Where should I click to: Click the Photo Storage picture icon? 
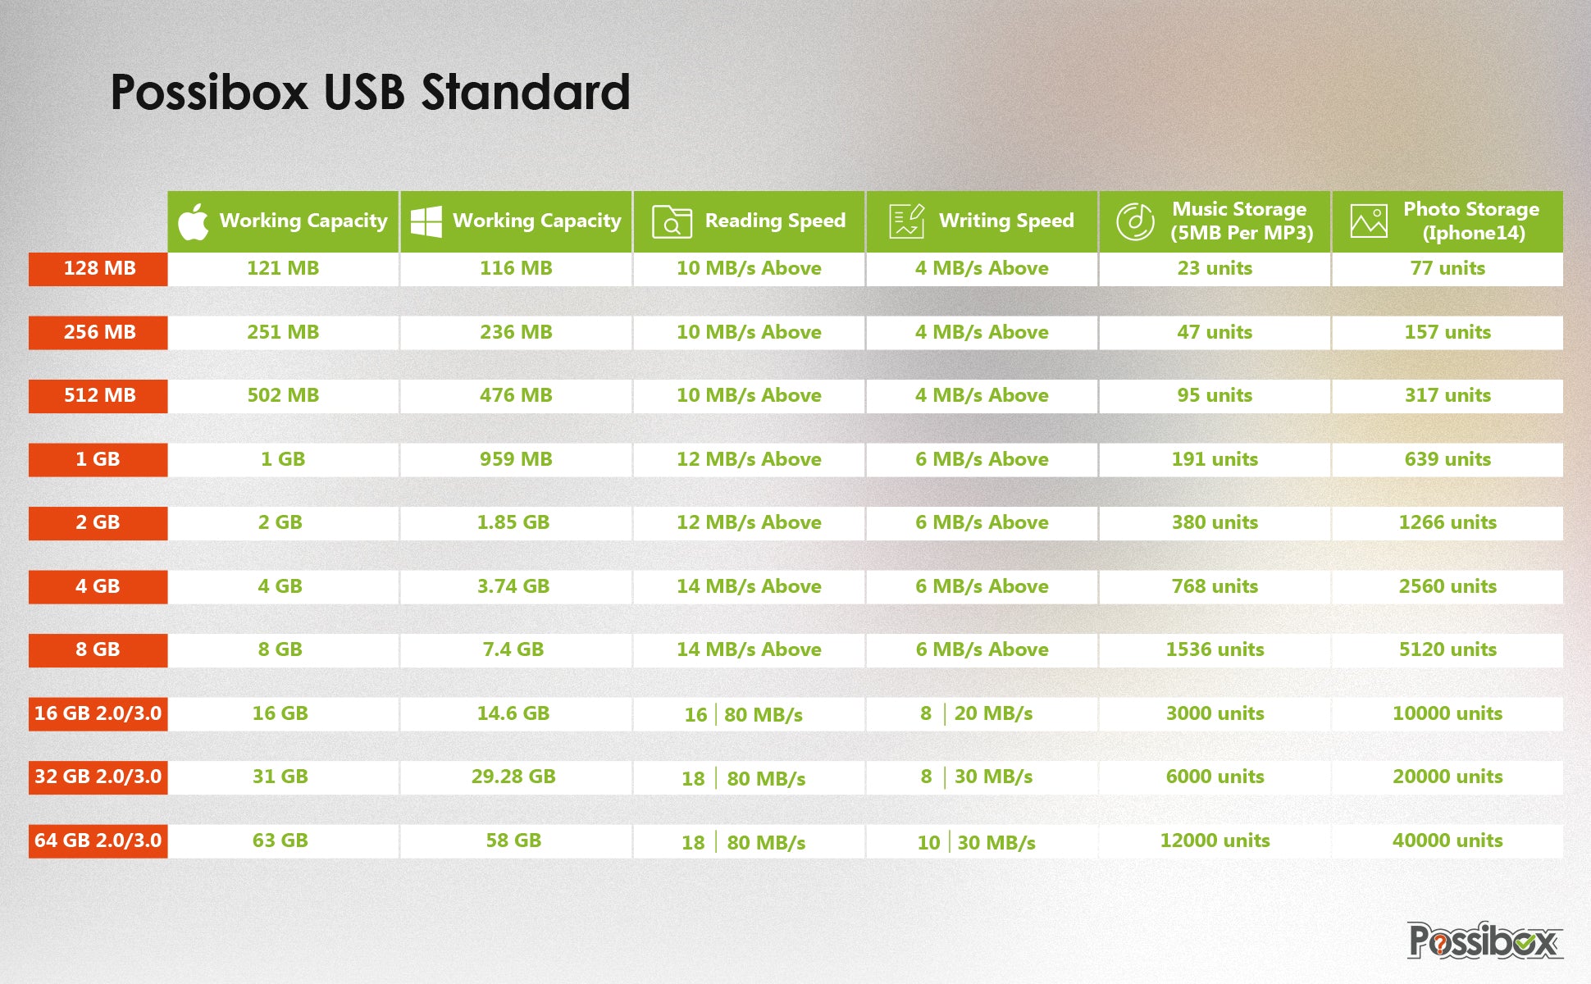pyautogui.click(x=1369, y=221)
